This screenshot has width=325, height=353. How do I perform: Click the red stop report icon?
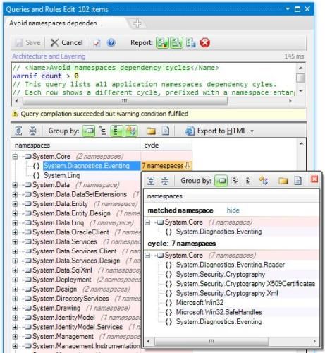(x=204, y=43)
